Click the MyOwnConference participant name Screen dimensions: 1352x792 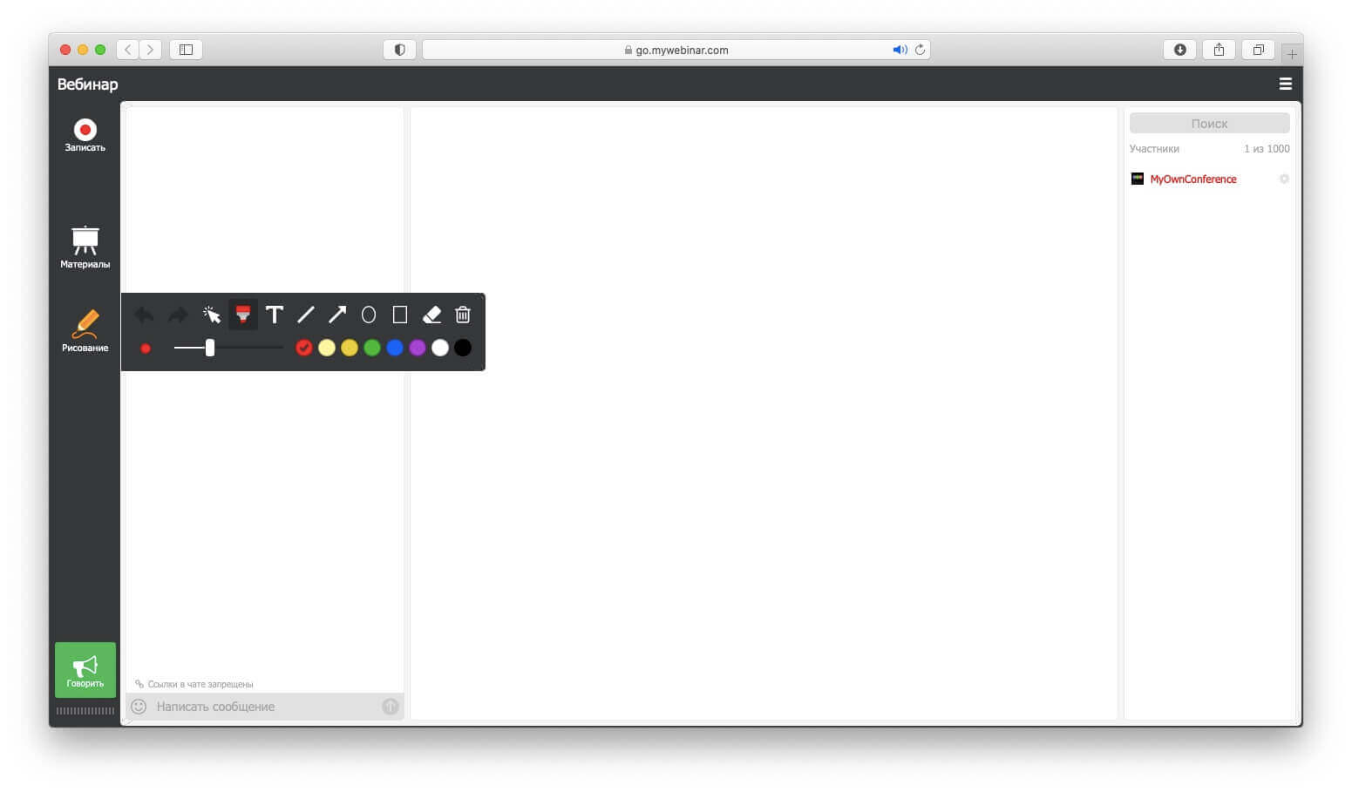[x=1192, y=179]
